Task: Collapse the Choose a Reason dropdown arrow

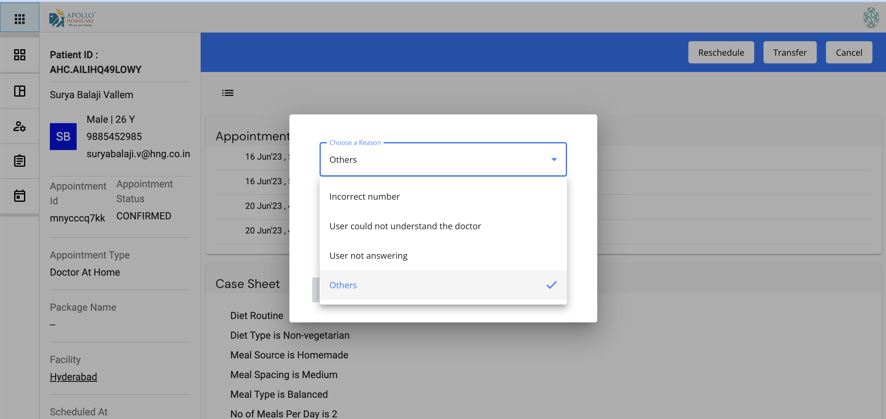Action: 554,159
